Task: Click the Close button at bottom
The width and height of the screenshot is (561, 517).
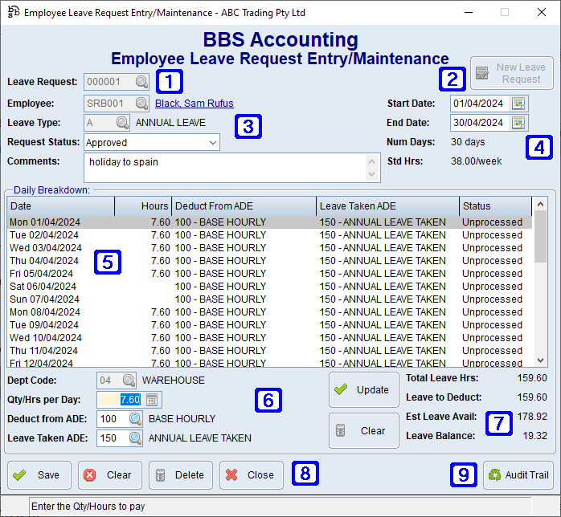Action: click(251, 475)
